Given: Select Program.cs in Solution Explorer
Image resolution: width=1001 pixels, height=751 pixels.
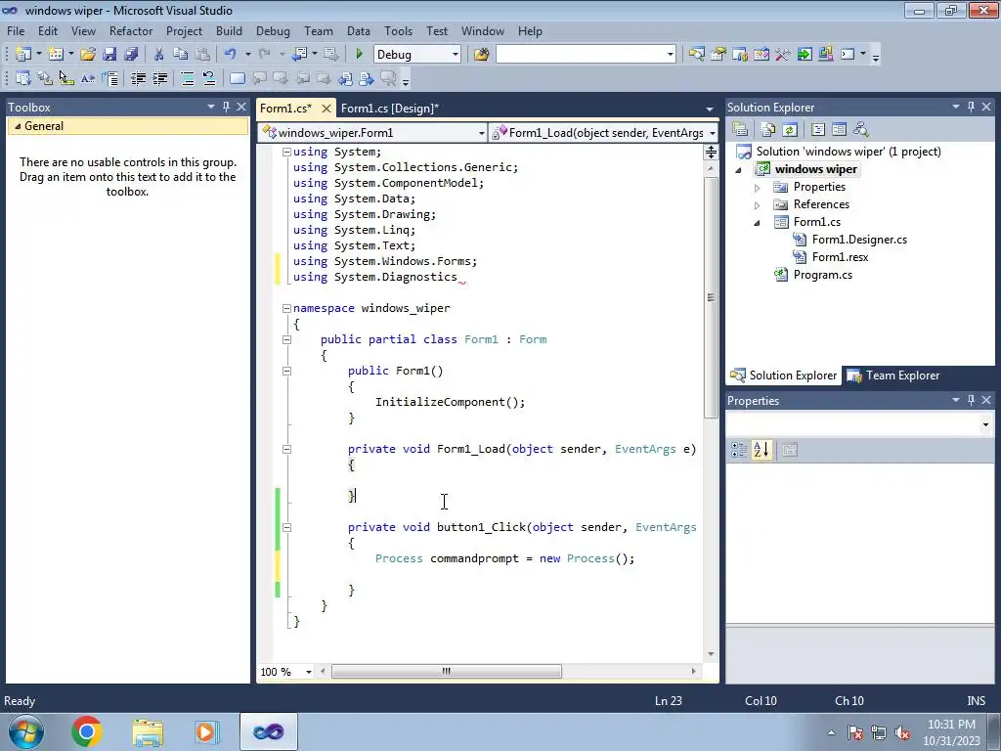Looking at the screenshot, I should tap(822, 275).
